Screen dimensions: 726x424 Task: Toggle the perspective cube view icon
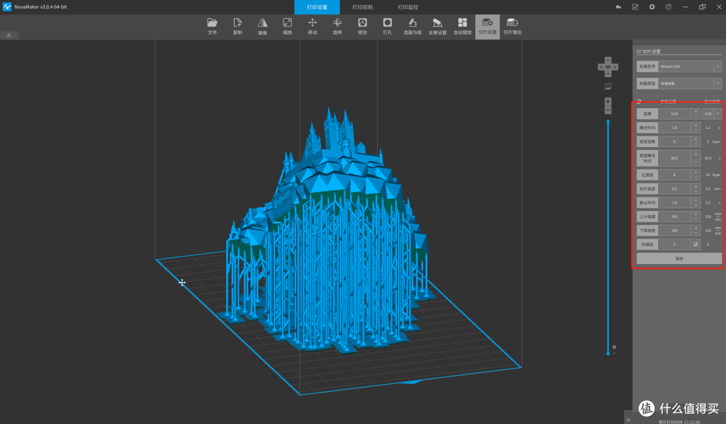pyautogui.click(x=608, y=86)
